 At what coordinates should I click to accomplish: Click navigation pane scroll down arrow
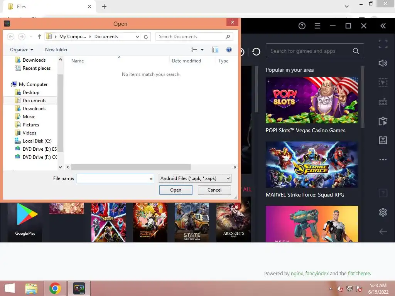click(x=60, y=167)
